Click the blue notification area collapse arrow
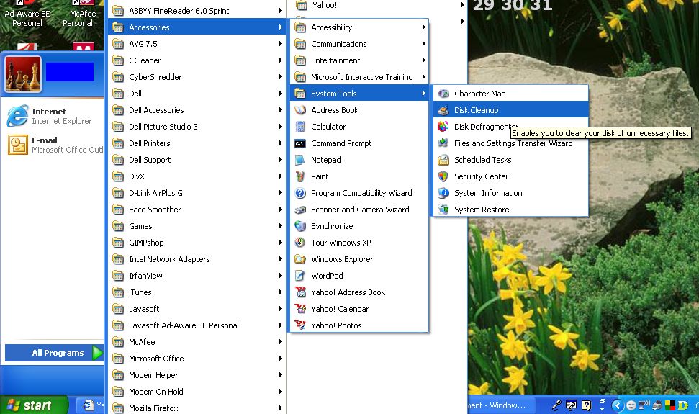 pyautogui.click(x=618, y=405)
